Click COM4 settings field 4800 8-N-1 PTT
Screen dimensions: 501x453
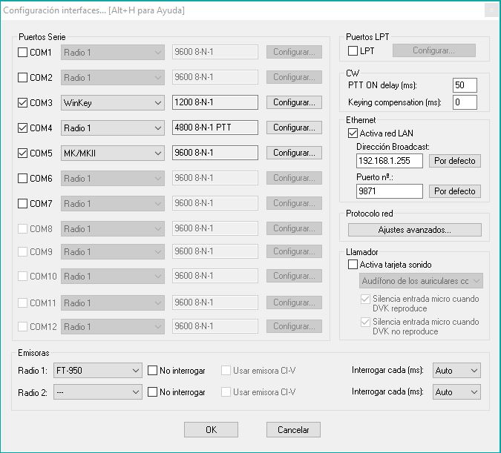coord(215,128)
